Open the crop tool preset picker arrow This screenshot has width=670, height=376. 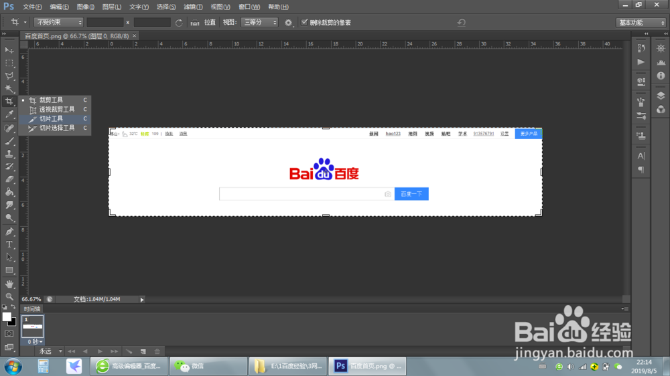[x=25, y=22]
